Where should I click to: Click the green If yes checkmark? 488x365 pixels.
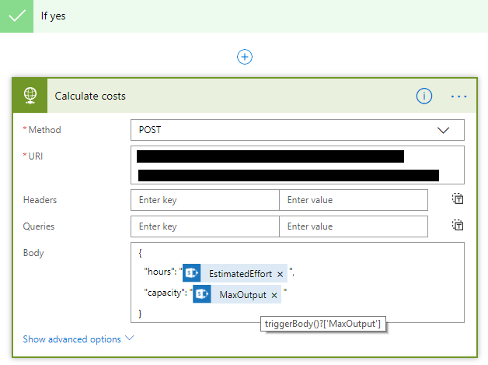click(x=16, y=16)
